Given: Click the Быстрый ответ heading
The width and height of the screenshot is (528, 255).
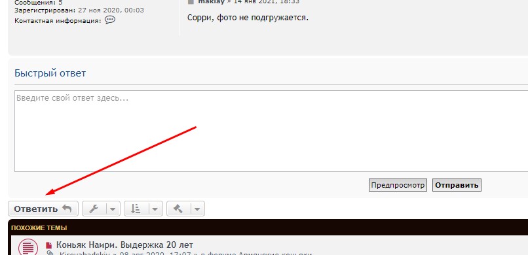Looking at the screenshot, I should point(50,73).
